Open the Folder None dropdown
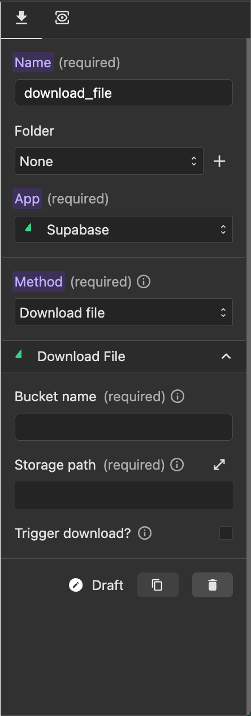Image resolution: width=251 pixels, height=716 pixels. pyautogui.click(x=109, y=161)
